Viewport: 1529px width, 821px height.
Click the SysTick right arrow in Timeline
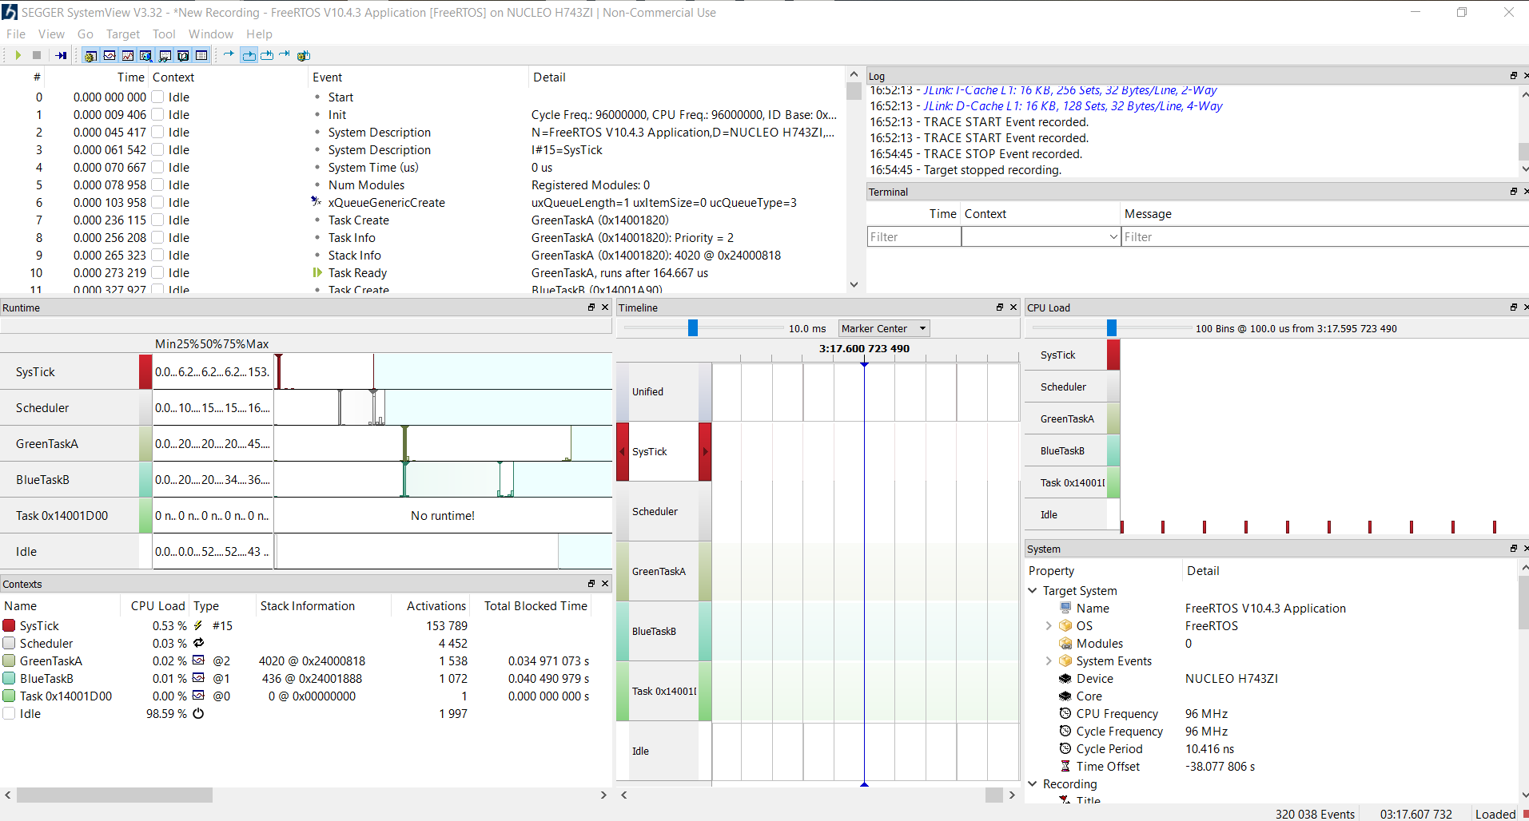point(705,451)
